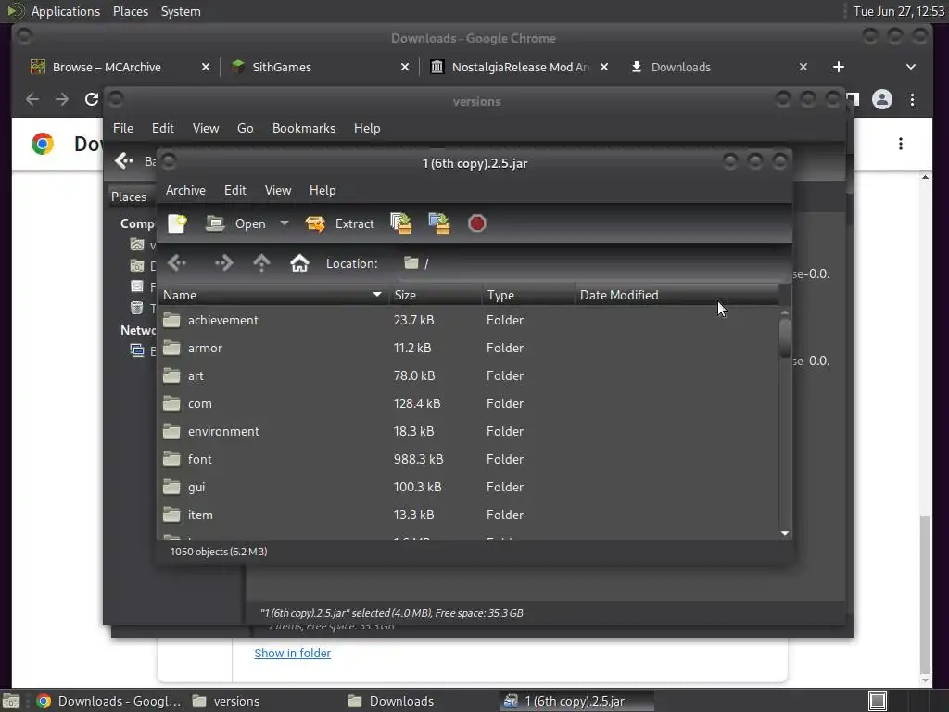Open File menu in versions window
Viewport: 949px width, 712px height.
pos(123,128)
